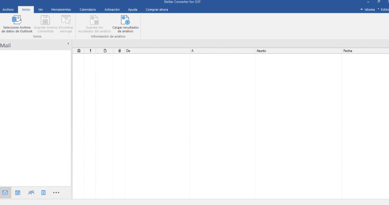Click Guardar los resultados del análisis

point(94,24)
